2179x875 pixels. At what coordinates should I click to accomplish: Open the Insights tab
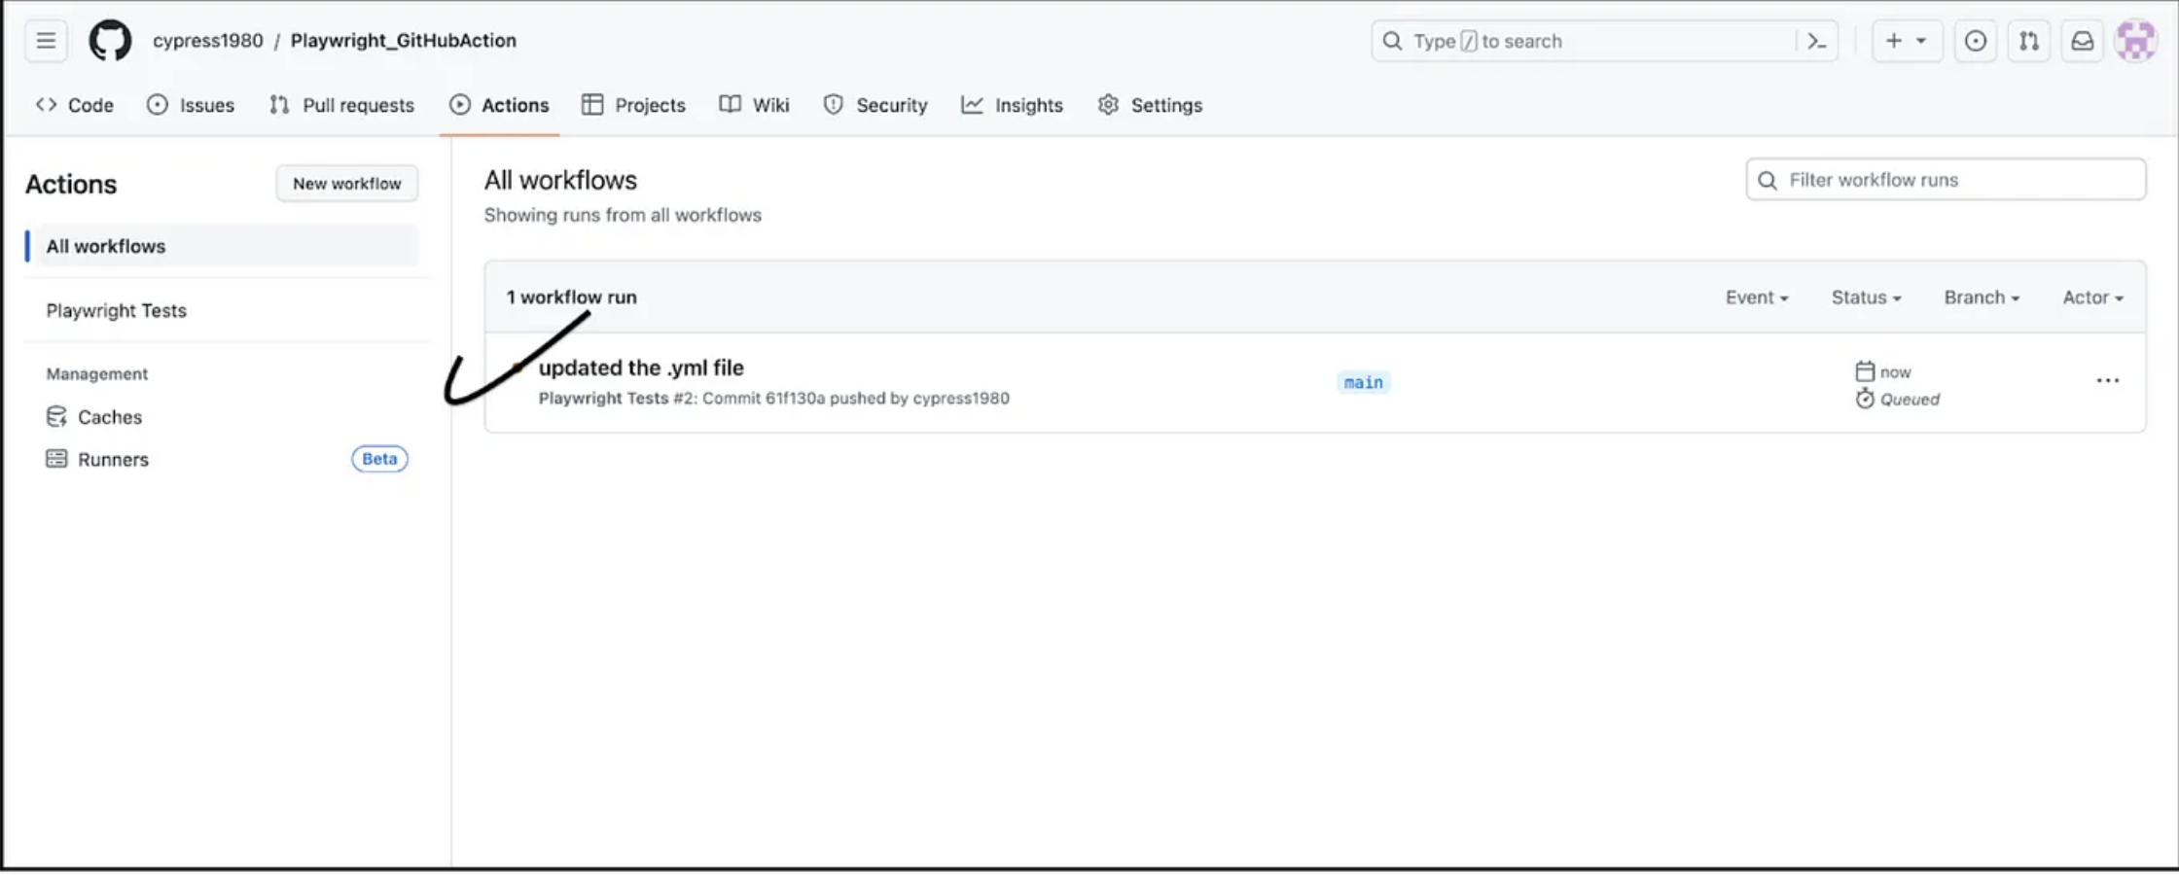tap(1012, 105)
